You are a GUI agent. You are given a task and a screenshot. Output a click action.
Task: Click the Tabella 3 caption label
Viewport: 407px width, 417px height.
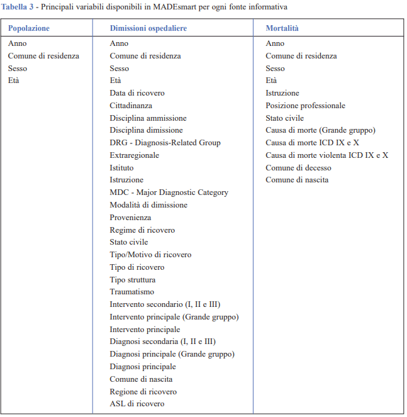(x=20, y=7)
